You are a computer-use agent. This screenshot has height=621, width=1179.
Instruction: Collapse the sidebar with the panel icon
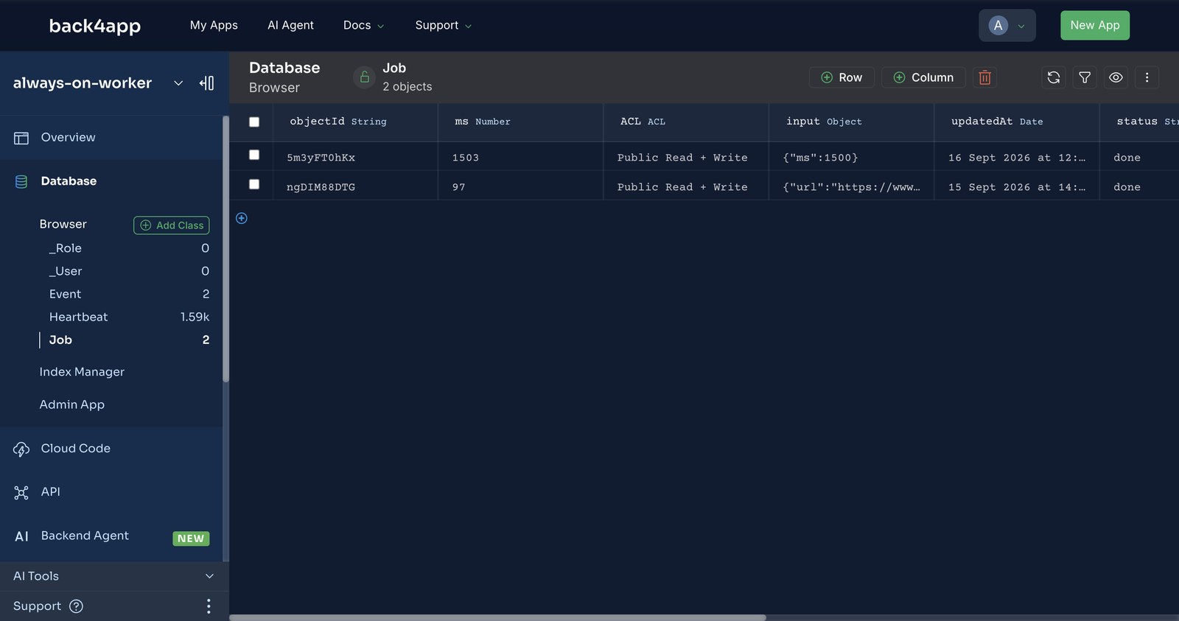click(x=207, y=83)
